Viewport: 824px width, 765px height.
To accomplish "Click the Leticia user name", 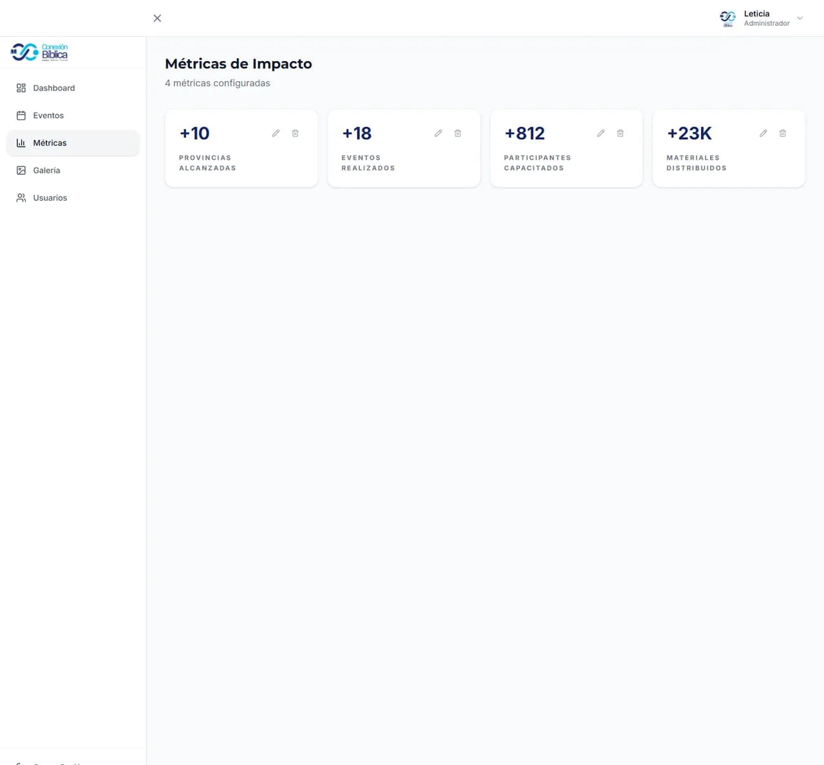I will tap(757, 14).
